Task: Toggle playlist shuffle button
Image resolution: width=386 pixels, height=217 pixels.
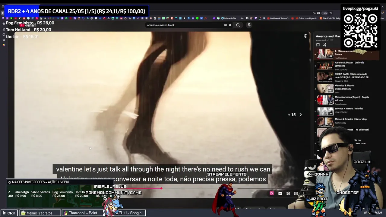Action: click(x=324, y=45)
